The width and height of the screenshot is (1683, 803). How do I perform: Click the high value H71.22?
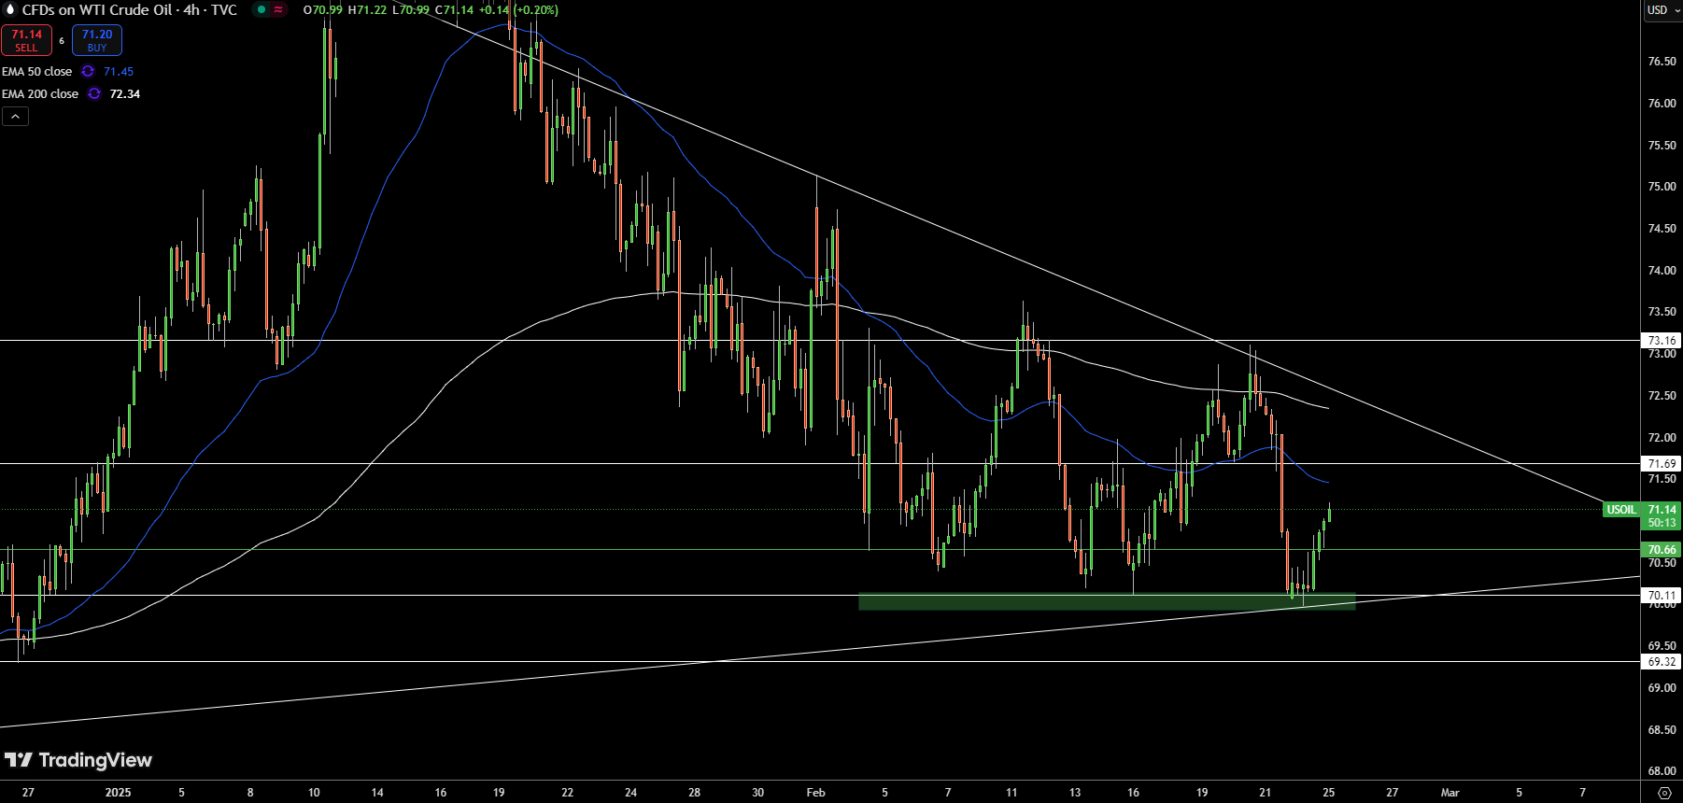[x=367, y=10]
